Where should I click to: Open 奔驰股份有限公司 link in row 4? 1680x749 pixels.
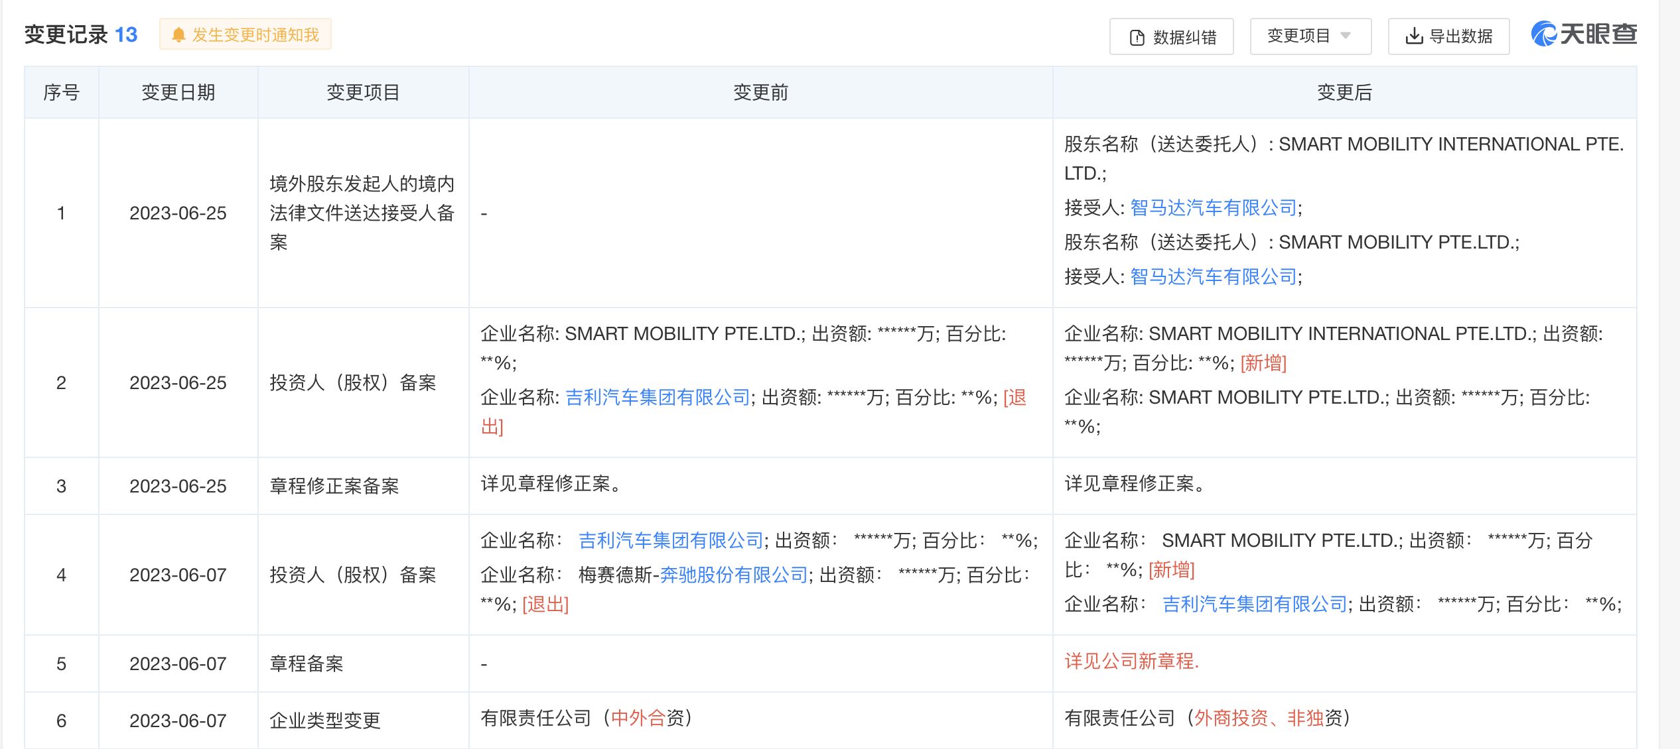pyautogui.click(x=734, y=575)
